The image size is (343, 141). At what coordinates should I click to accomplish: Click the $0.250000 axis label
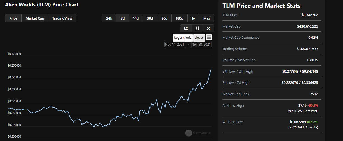click(x=14, y=113)
